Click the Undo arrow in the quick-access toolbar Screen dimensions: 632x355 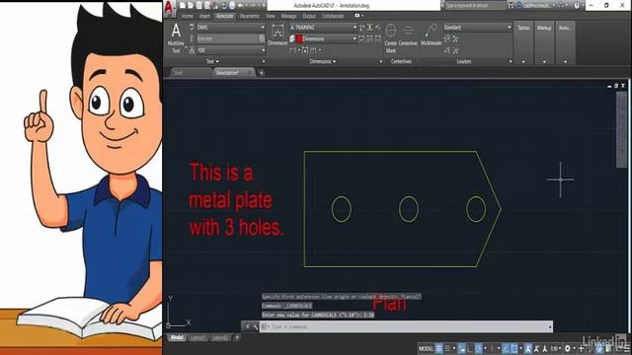click(241, 6)
